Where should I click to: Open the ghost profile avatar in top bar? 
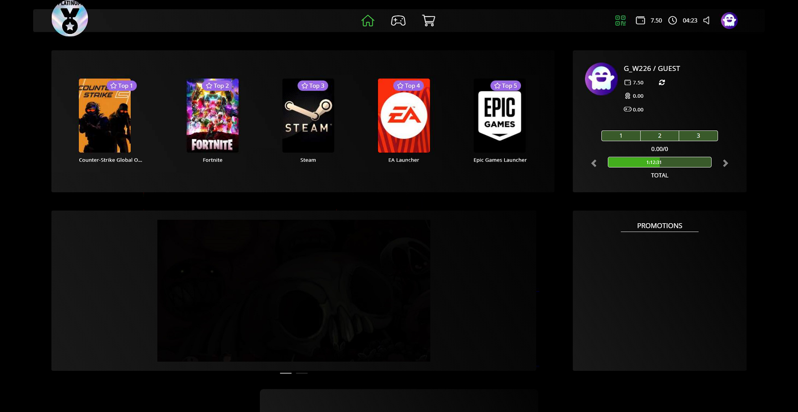click(x=729, y=20)
